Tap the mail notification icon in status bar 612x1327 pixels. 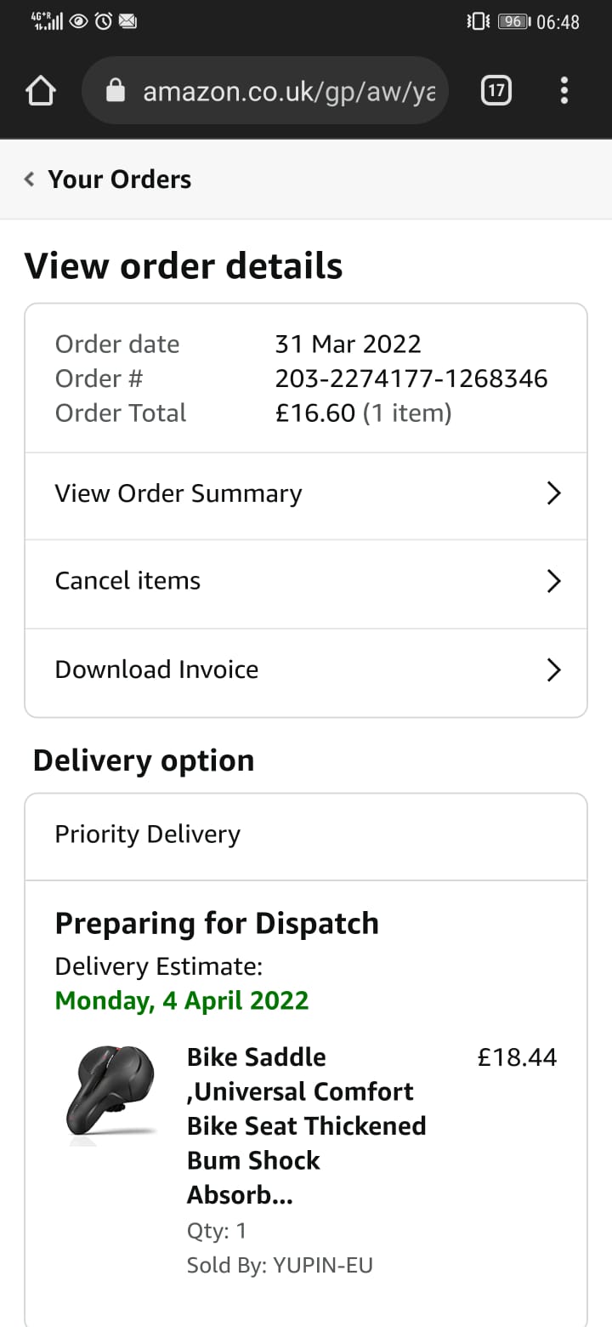127,21
